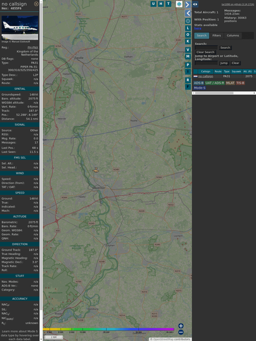Close the aircraft info panel
This screenshot has width=256, height=341.
click(x=36, y=4)
